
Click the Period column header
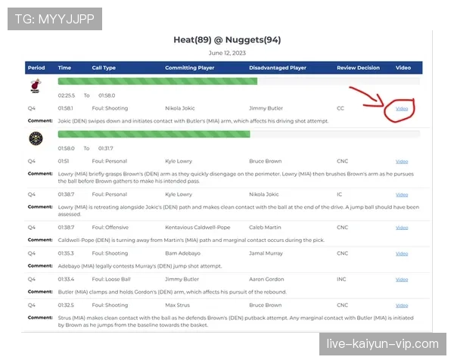[x=37, y=68]
